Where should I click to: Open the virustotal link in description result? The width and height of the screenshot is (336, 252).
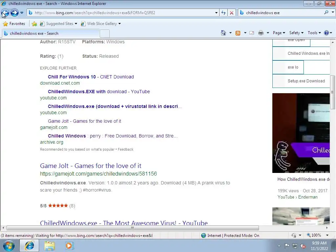tap(115, 106)
